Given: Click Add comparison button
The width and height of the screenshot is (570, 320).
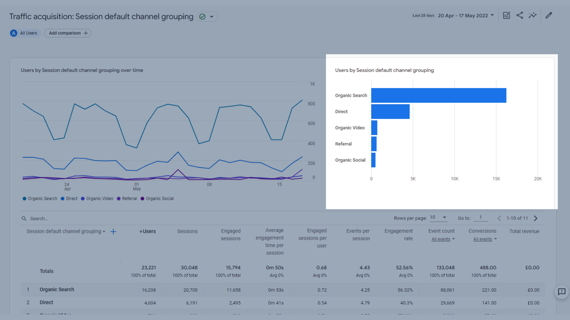Looking at the screenshot, I should pos(67,33).
